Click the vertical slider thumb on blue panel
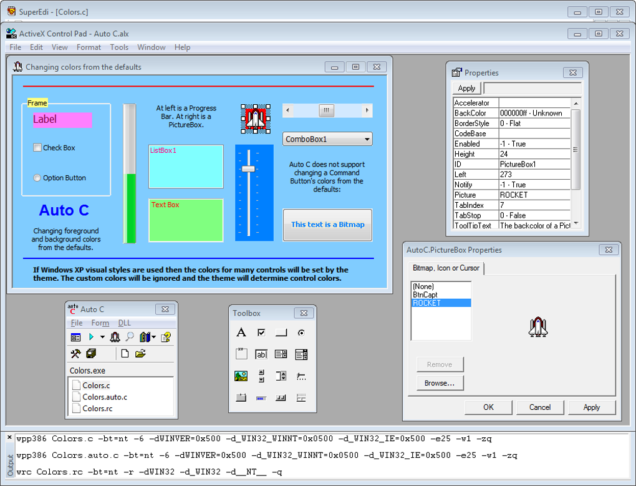 click(248, 169)
